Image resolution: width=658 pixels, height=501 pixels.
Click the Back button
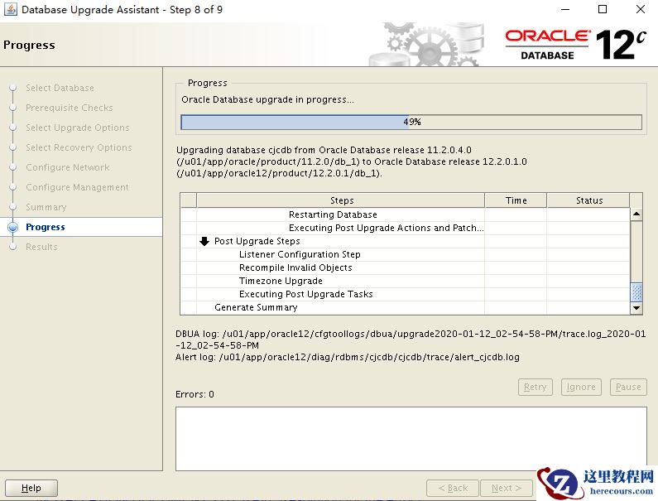tap(453, 488)
